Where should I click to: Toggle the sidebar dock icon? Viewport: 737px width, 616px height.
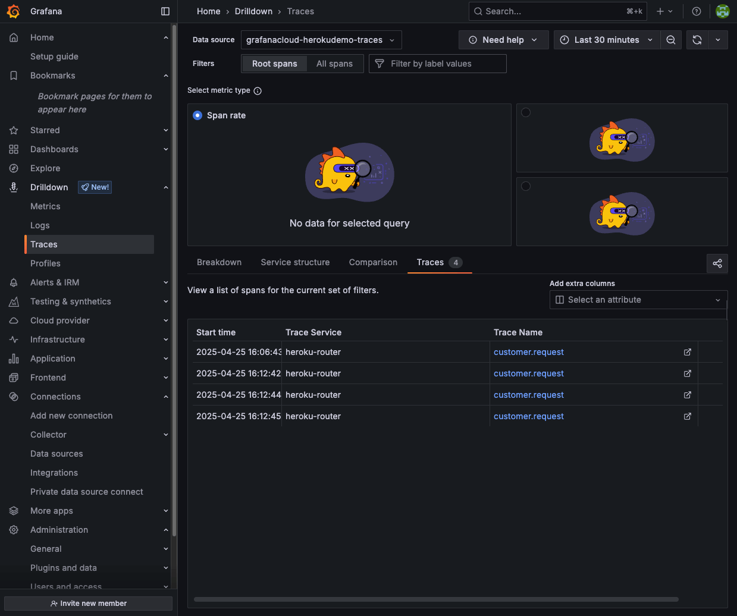tap(165, 11)
